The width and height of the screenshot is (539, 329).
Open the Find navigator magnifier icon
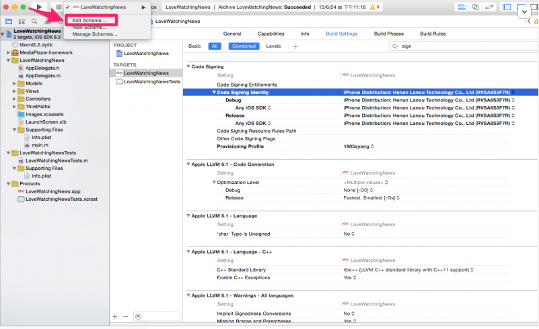click(x=34, y=21)
